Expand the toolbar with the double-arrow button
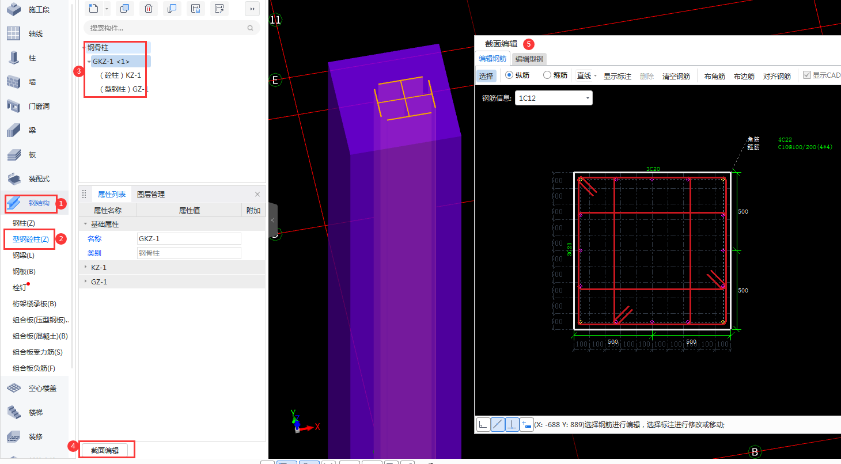841x464 pixels. [252, 9]
